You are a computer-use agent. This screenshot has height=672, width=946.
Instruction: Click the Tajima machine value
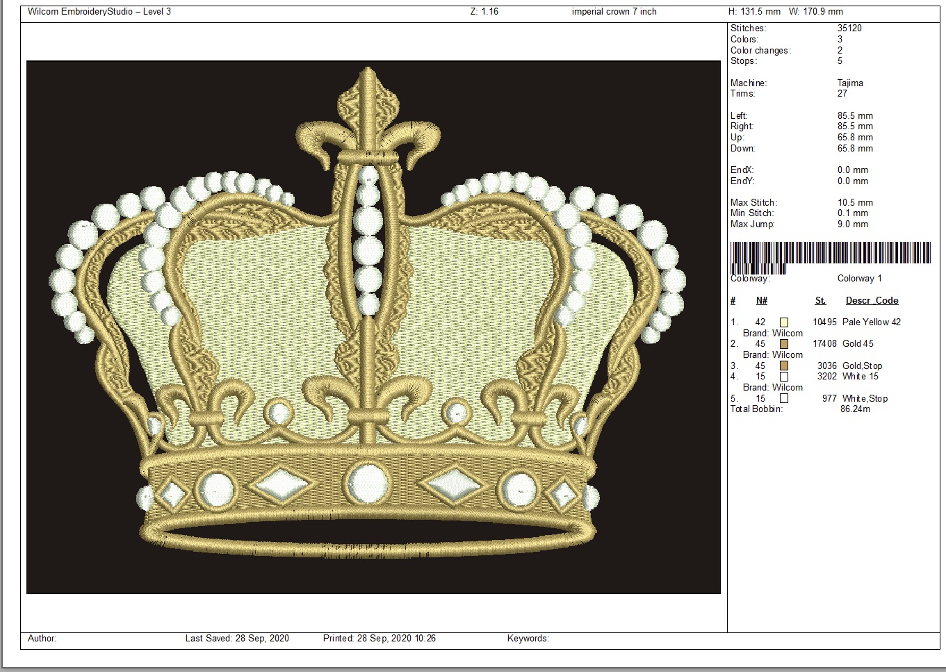pyautogui.click(x=850, y=83)
